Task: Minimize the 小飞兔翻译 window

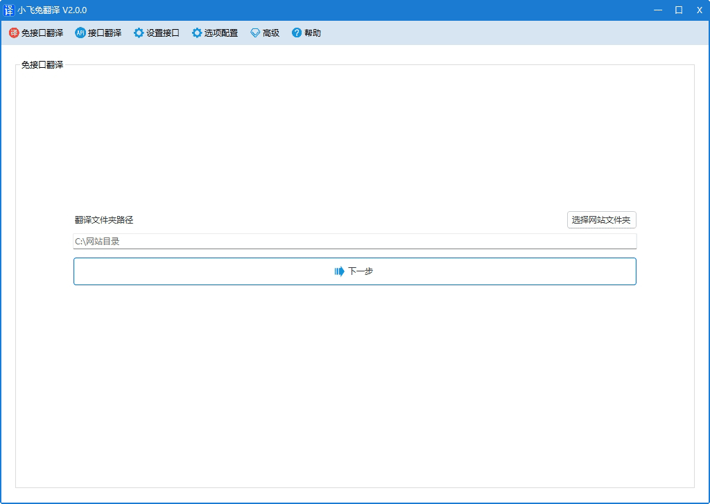Action: point(657,10)
